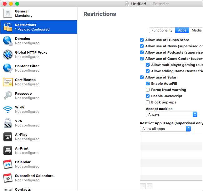Open the VPN padlock icon
Image resolution: width=203 pixels, height=191 pixels.
[x=7, y=123]
